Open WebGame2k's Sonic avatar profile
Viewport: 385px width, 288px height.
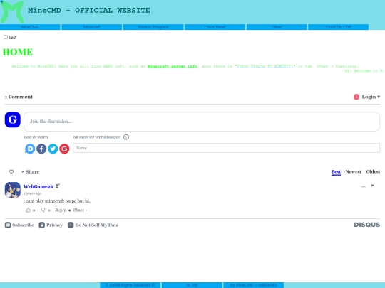point(13,190)
